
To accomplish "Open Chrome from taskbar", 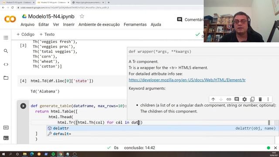I will pyautogui.click(x=60, y=154).
